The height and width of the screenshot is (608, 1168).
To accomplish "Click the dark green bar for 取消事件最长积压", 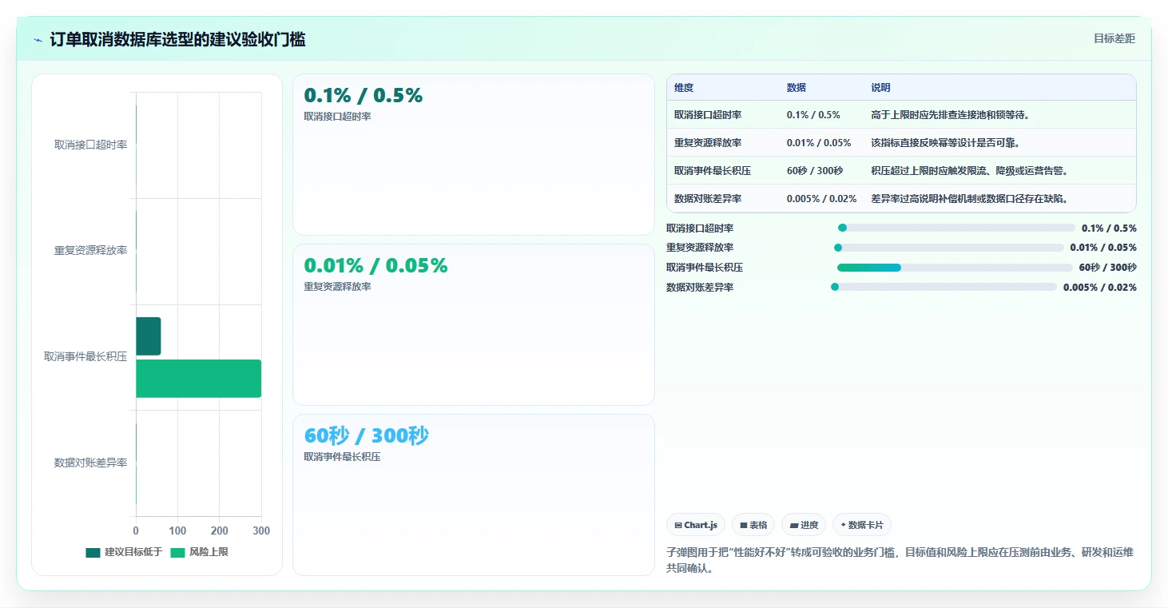I will [148, 336].
